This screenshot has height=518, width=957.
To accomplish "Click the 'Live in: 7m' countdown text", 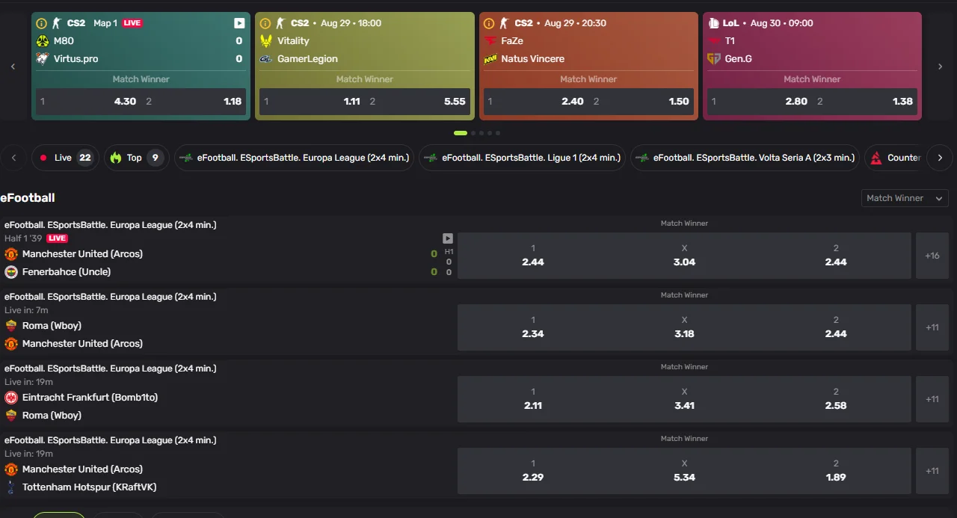I will 26,310.
